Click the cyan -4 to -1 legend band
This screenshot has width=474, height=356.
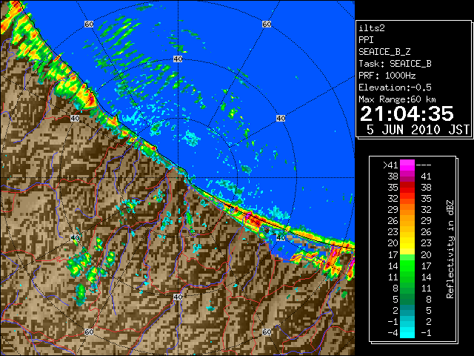[x=407, y=332]
